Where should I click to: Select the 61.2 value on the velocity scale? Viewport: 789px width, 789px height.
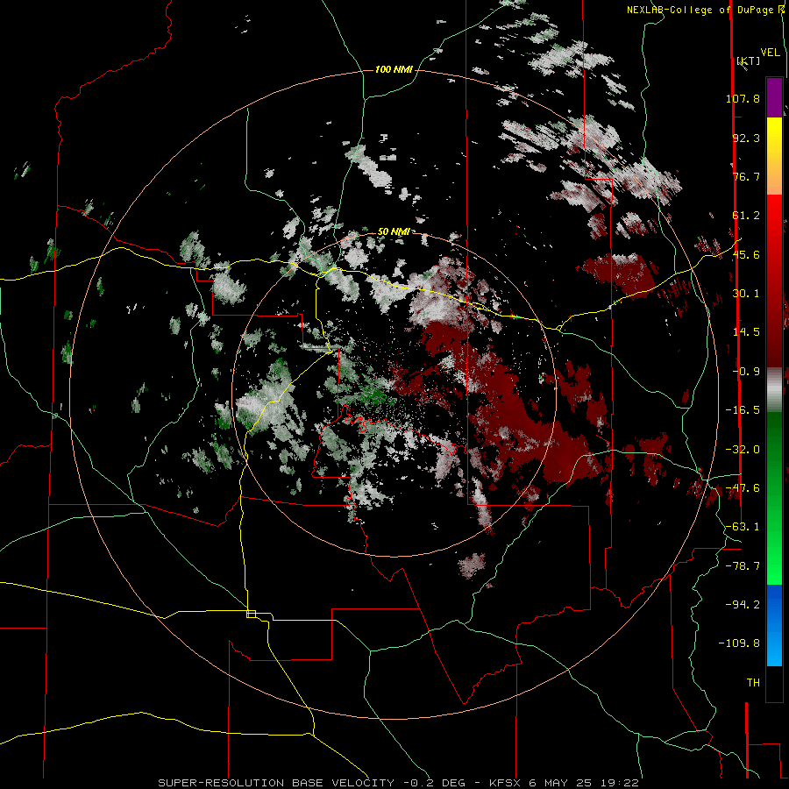pos(746,216)
